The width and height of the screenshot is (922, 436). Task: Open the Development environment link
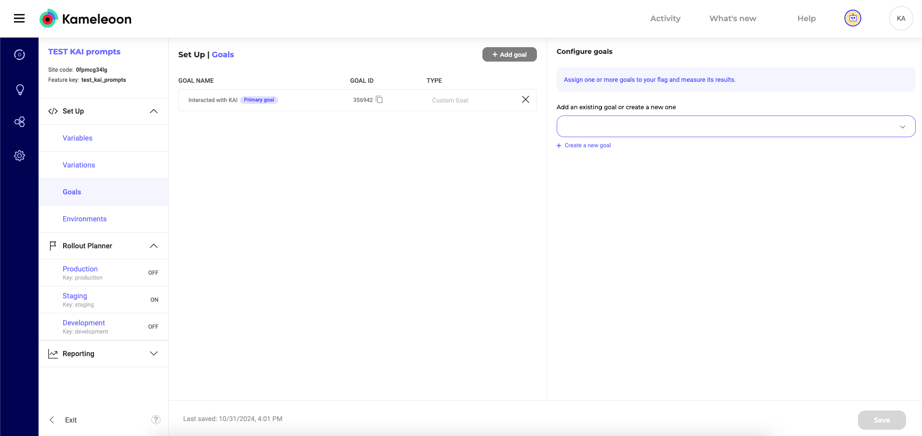click(x=84, y=323)
